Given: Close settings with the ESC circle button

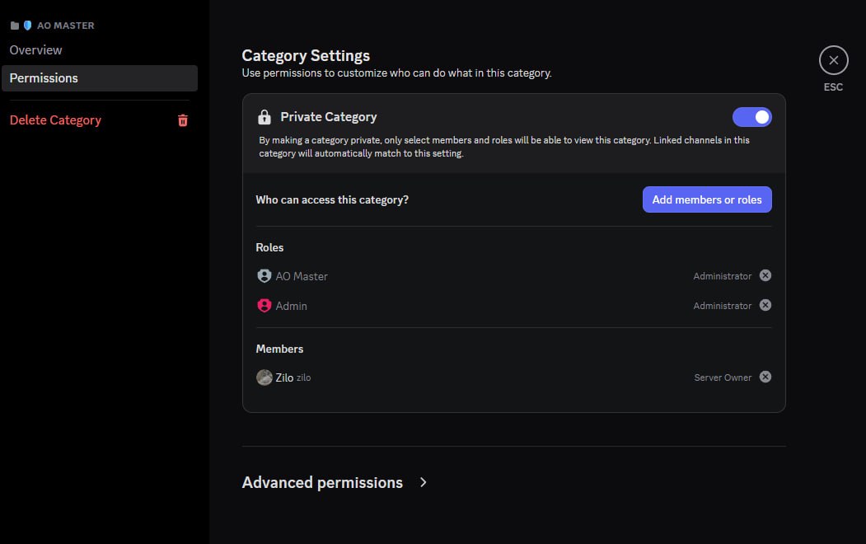Looking at the screenshot, I should click(833, 60).
